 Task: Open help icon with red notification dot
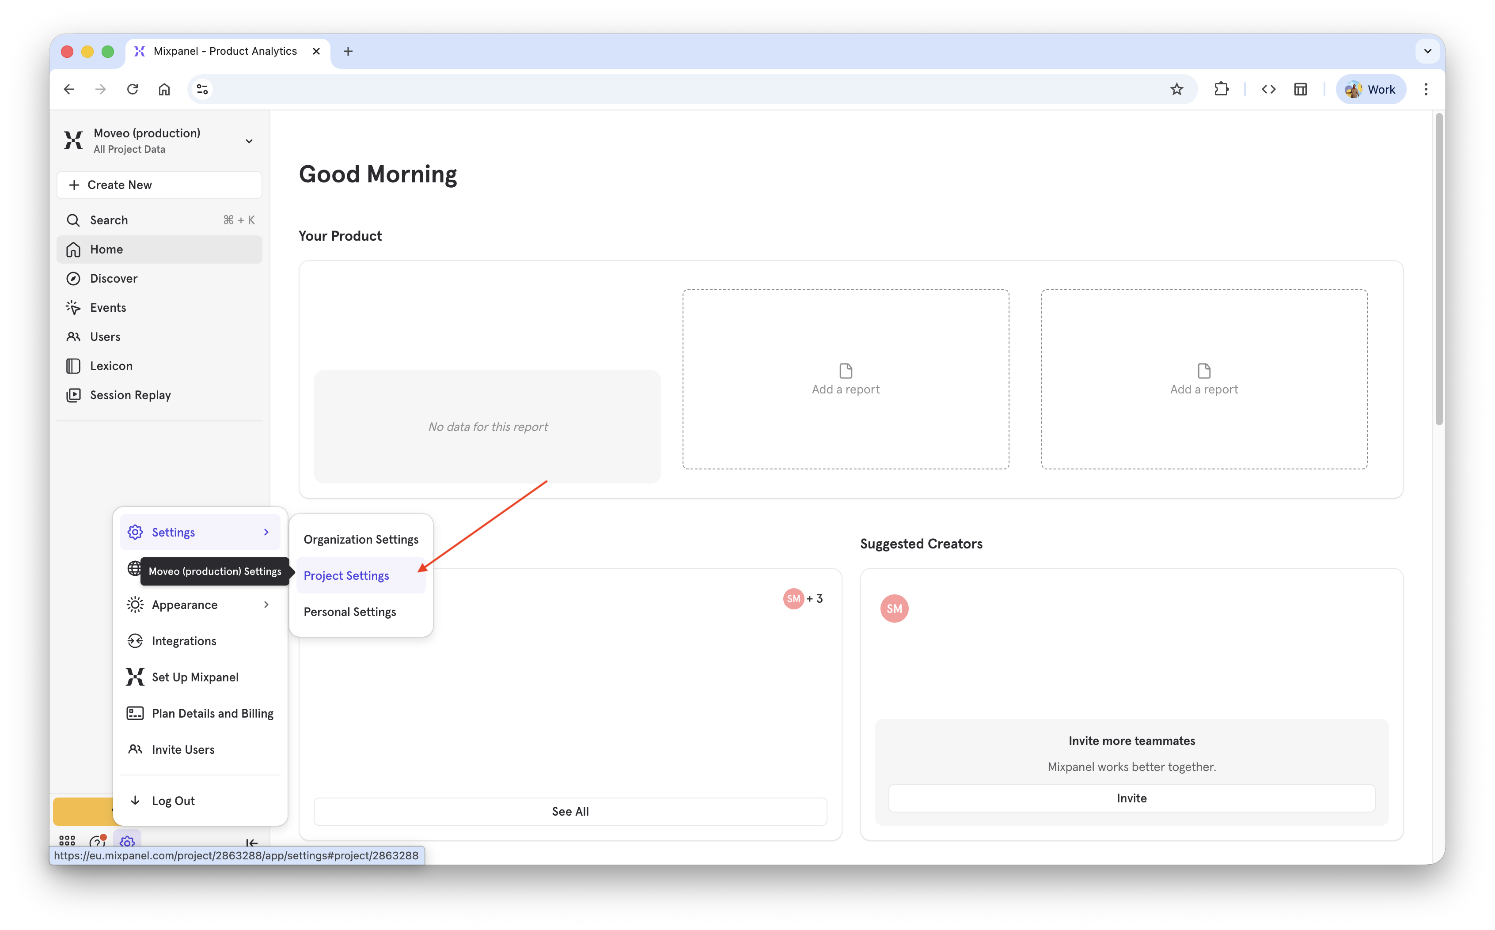tap(97, 840)
